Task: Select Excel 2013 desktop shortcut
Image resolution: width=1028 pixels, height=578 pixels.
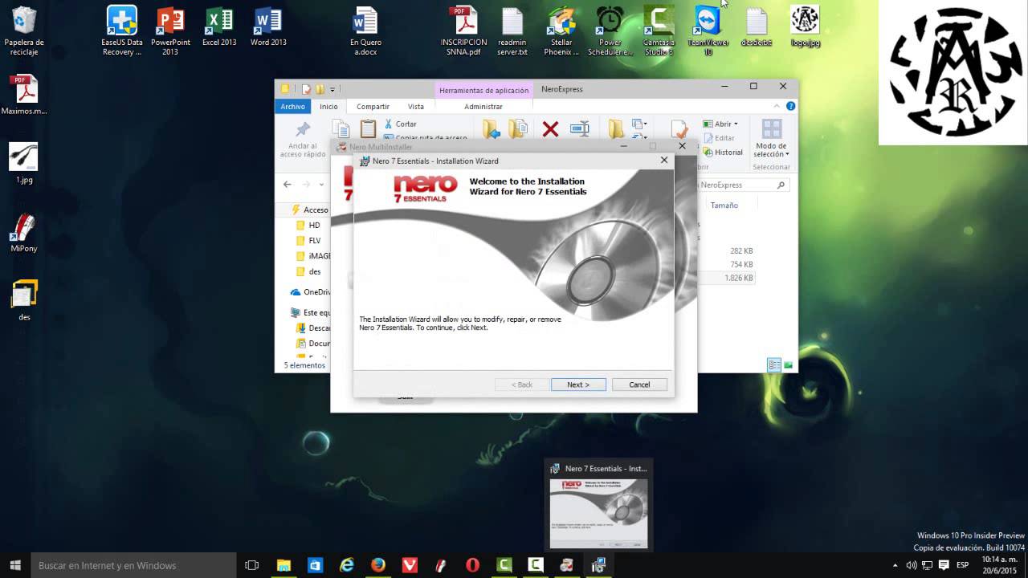Action: coord(219,26)
